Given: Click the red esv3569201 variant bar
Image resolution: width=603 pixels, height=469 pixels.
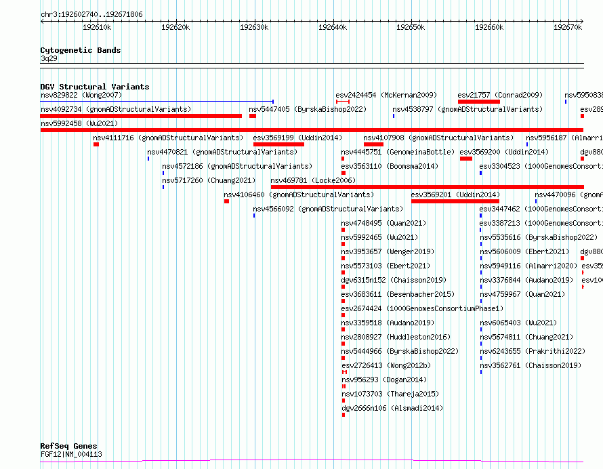Looking at the screenshot, I should click(x=455, y=201).
